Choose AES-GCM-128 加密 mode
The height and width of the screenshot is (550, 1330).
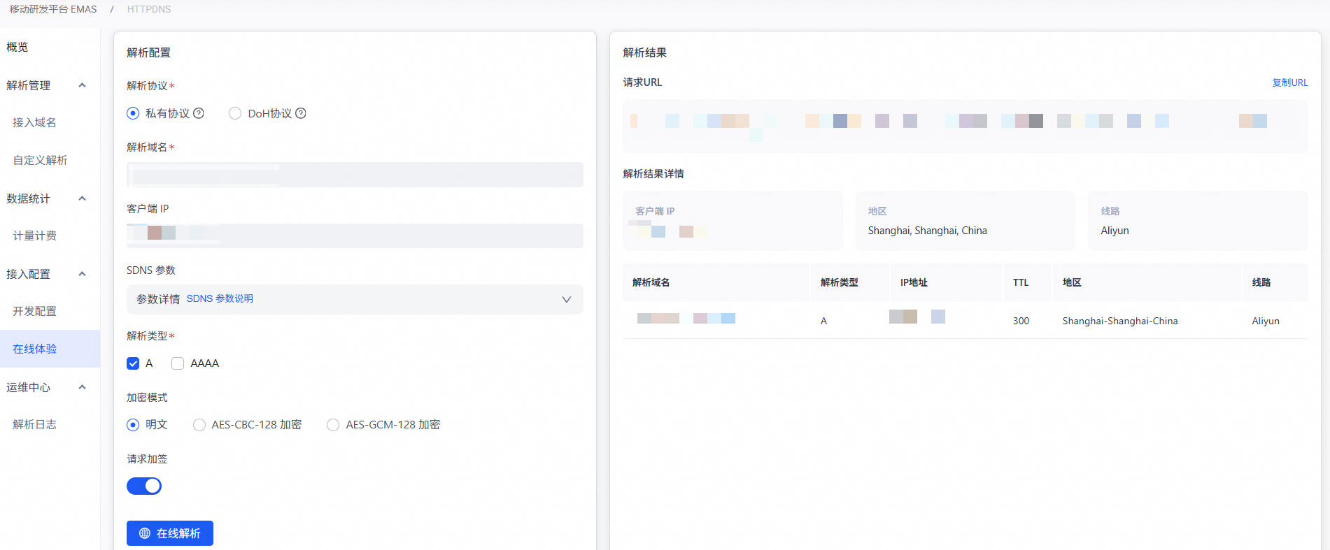333,425
